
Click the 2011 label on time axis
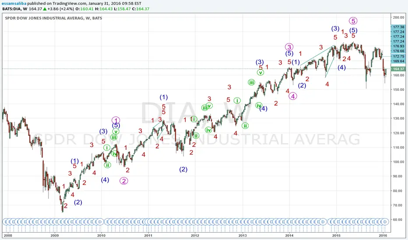pos(148,236)
